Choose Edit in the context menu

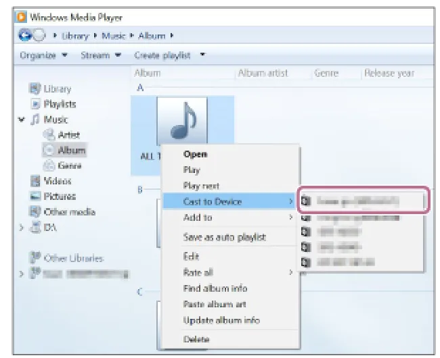[x=229, y=257]
